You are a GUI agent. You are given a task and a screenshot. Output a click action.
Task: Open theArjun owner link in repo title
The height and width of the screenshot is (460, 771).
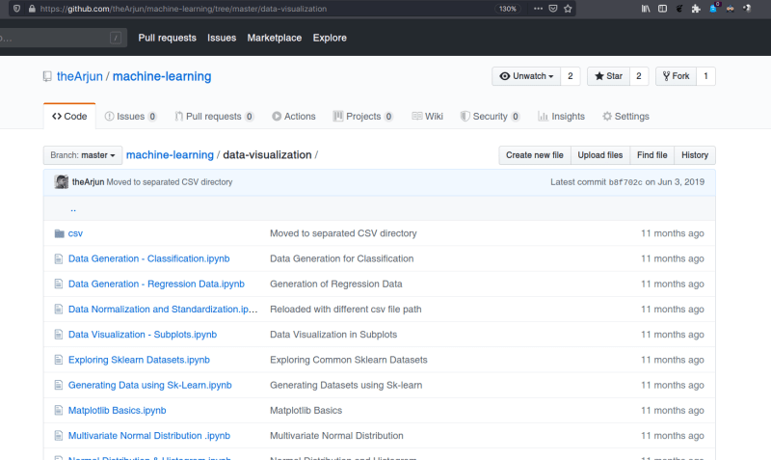pyautogui.click(x=80, y=76)
